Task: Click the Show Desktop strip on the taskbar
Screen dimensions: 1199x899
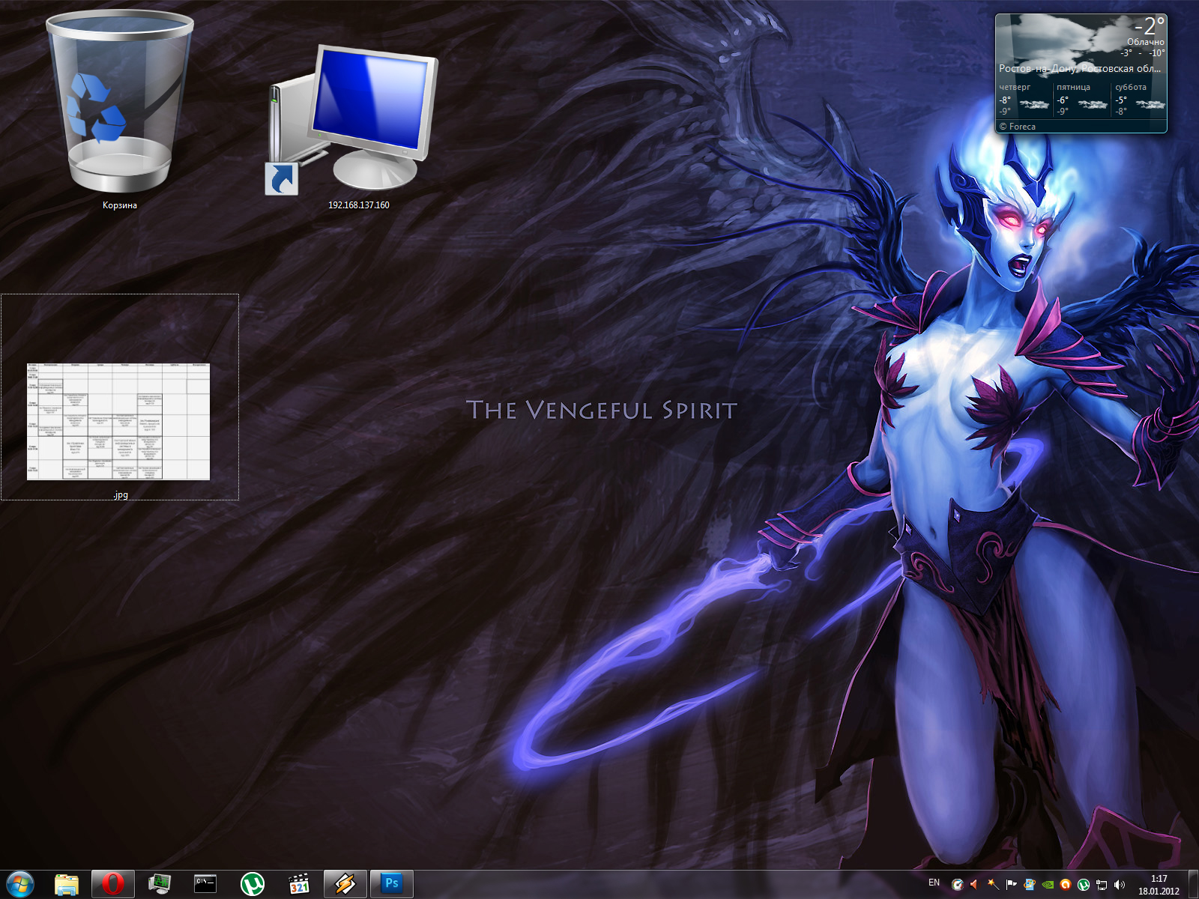Action: point(1193,885)
